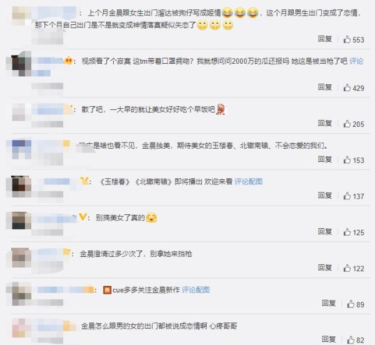Click thumbs-up icon beside 429
This screenshot has height=345, width=375.
pyautogui.click(x=347, y=87)
